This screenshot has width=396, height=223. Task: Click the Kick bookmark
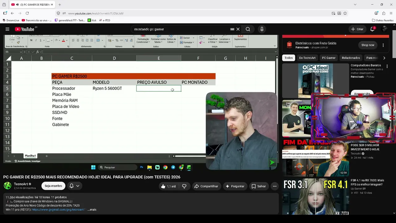(92, 20)
